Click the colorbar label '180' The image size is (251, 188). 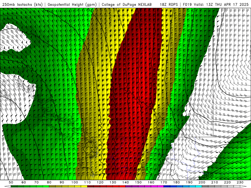[177, 182]
